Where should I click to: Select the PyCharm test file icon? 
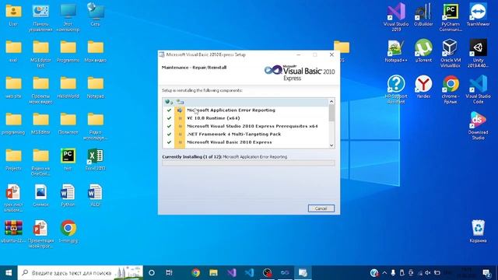pos(68,159)
